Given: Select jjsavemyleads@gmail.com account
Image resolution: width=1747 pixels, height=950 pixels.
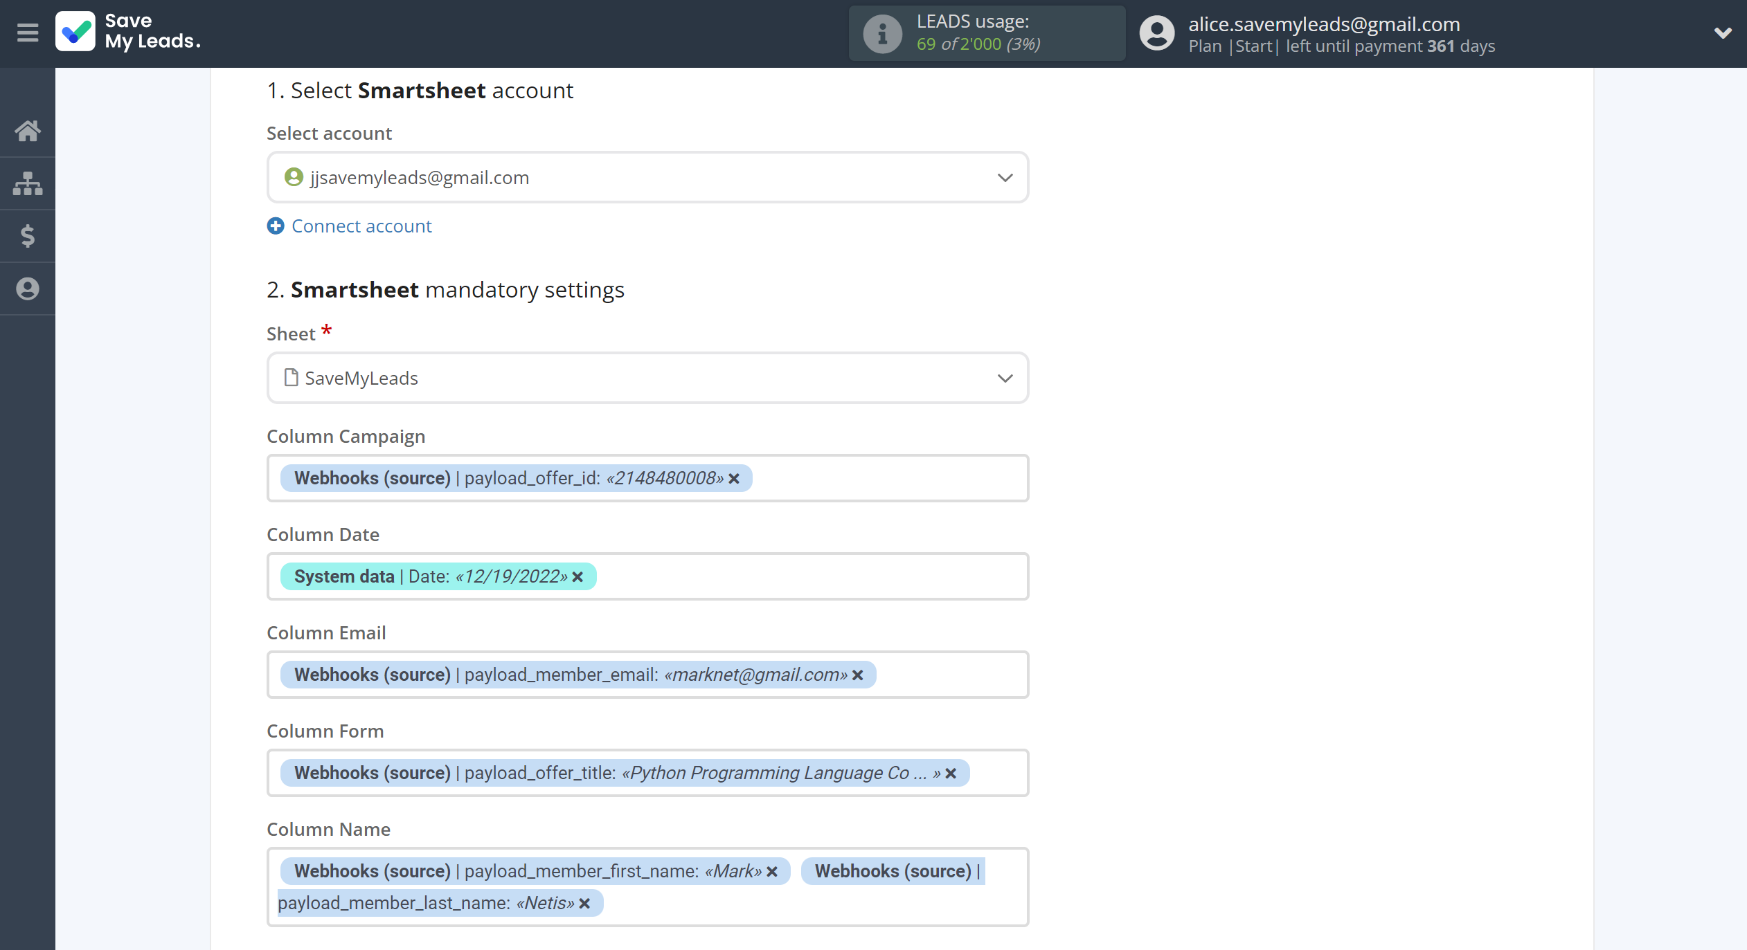Looking at the screenshot, I should pyautogui.click(x=646, y=176).
